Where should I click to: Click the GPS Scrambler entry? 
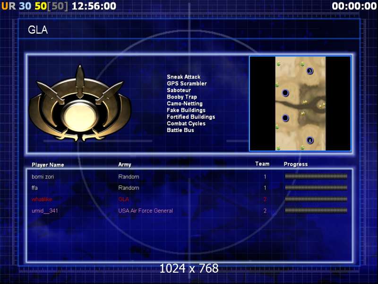[187, 84]
